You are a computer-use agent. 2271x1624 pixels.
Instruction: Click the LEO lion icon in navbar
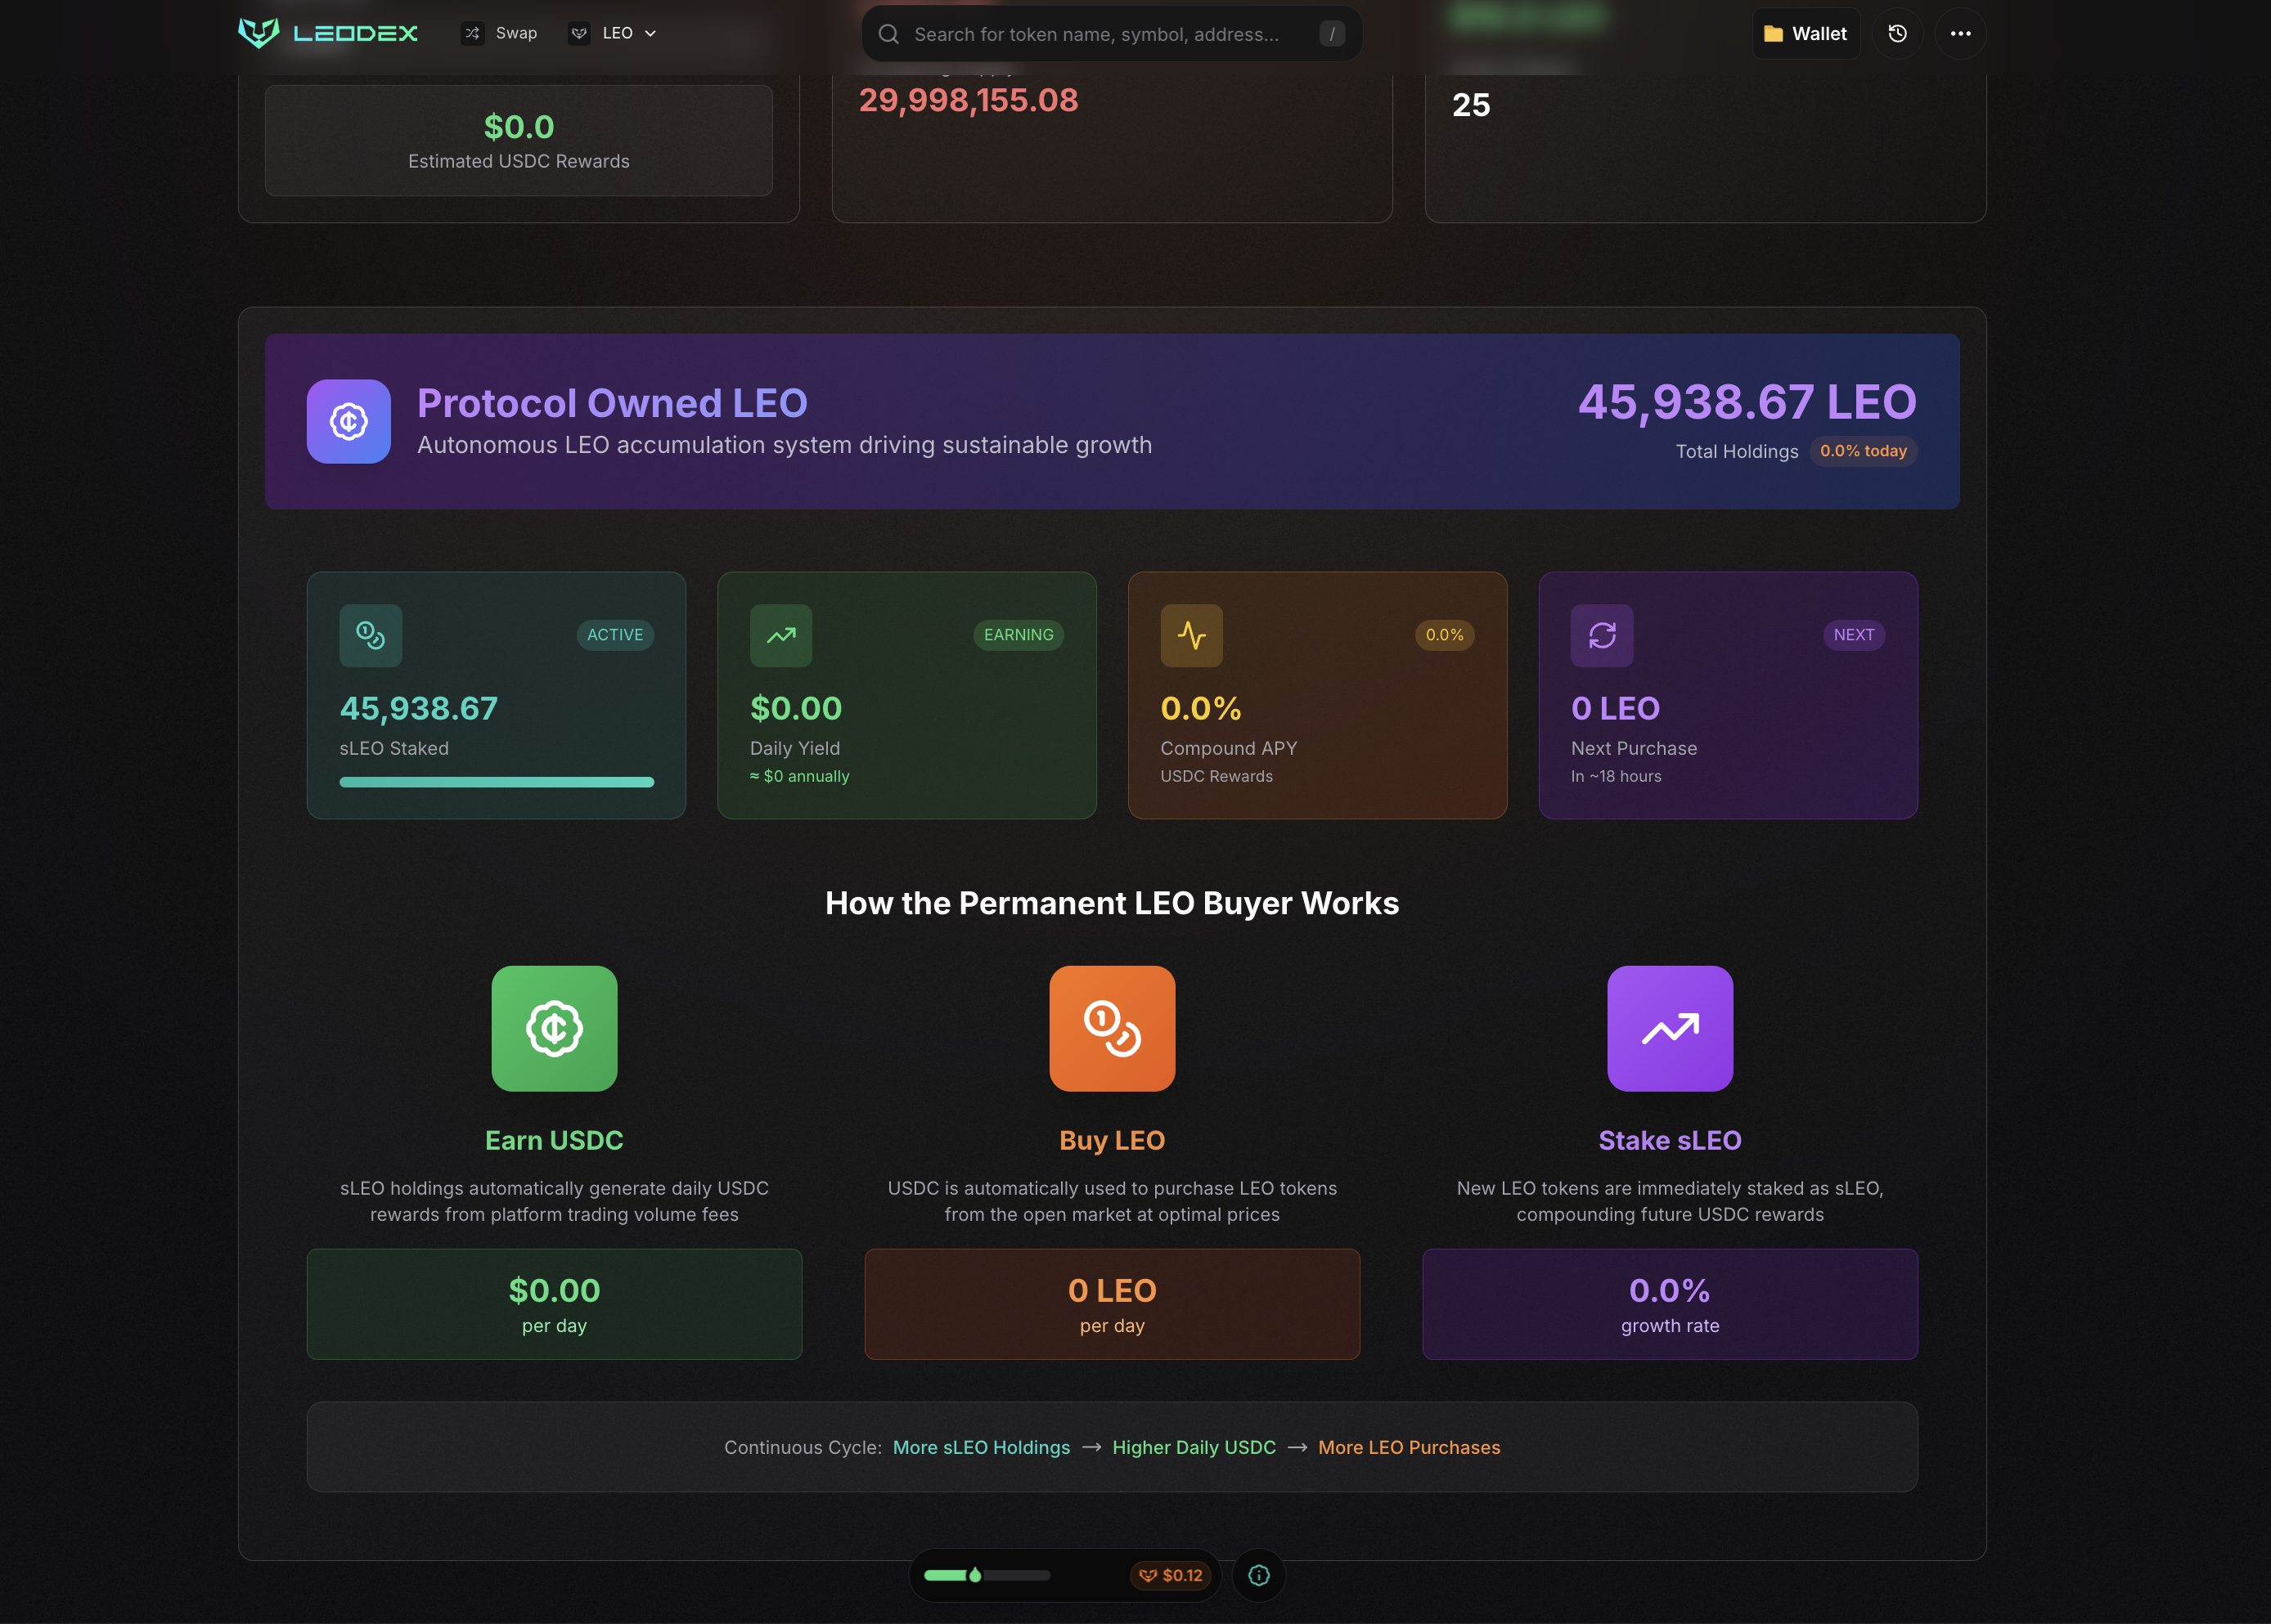578,33
